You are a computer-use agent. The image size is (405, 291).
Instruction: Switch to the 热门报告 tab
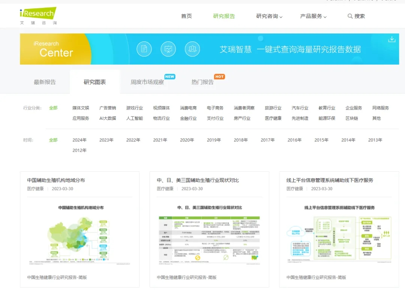[x=202, y=82]
